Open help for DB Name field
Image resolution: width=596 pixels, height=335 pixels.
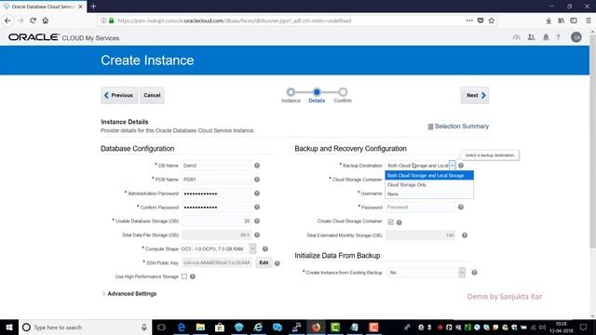(257, 166)
